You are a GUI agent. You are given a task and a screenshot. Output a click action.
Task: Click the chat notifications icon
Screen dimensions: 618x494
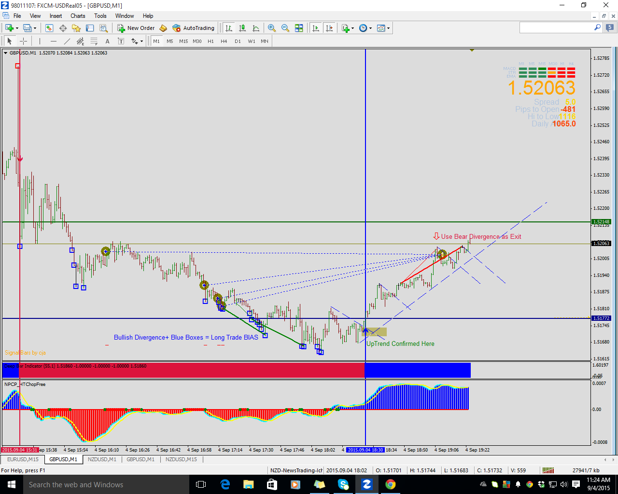[610, 28]
